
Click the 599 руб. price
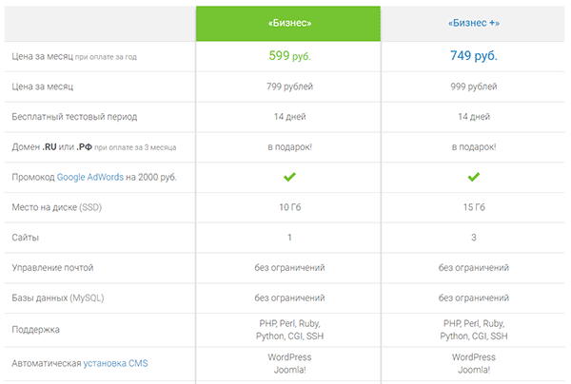(x=289, y=56)
